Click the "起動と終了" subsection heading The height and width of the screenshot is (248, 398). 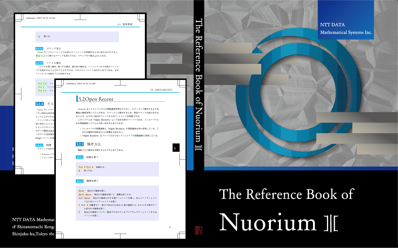[x=92, y=157]
